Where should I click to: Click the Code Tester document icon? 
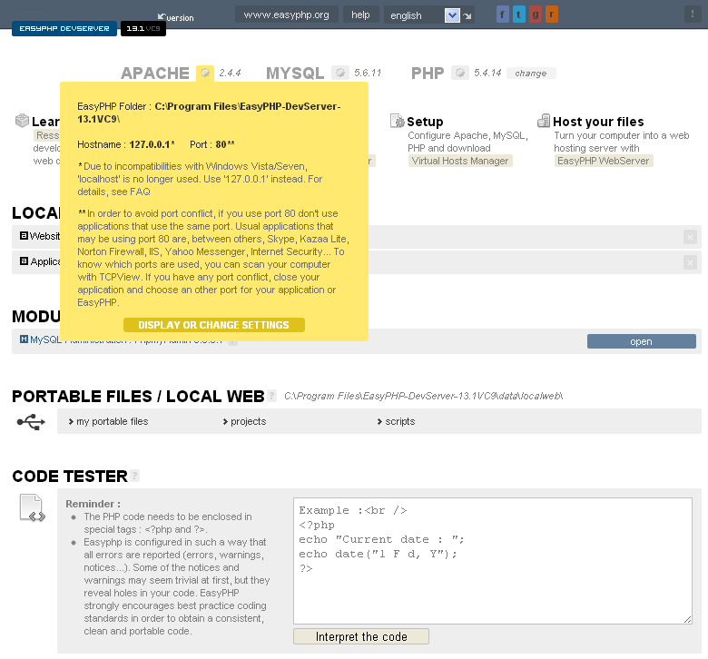point(33,507)
